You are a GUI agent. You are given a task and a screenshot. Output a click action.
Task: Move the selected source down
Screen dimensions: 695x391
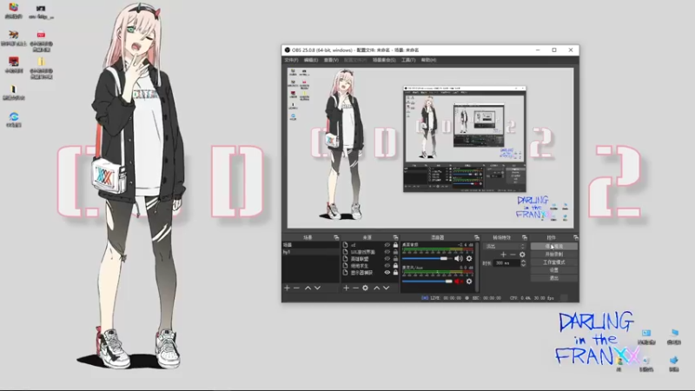[x=386, y=288]
